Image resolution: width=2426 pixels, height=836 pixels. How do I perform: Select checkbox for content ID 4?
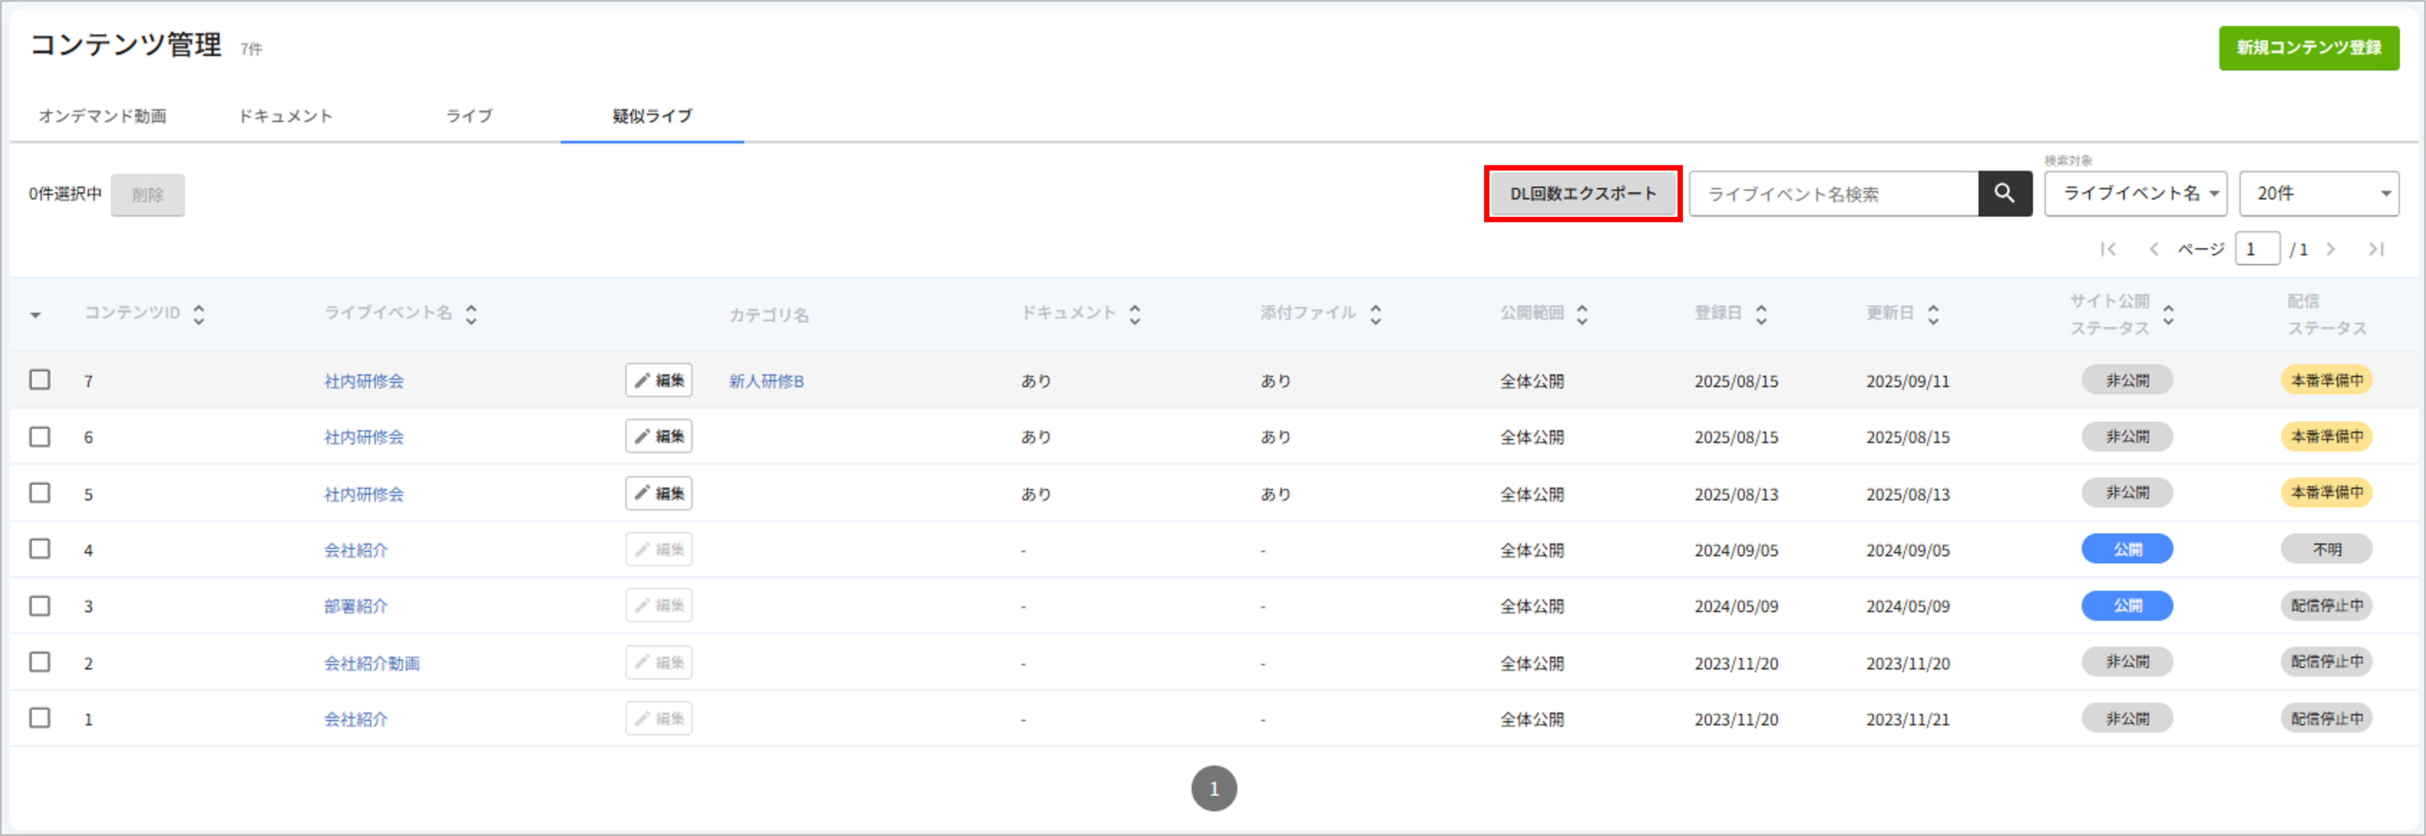[40, 549]
